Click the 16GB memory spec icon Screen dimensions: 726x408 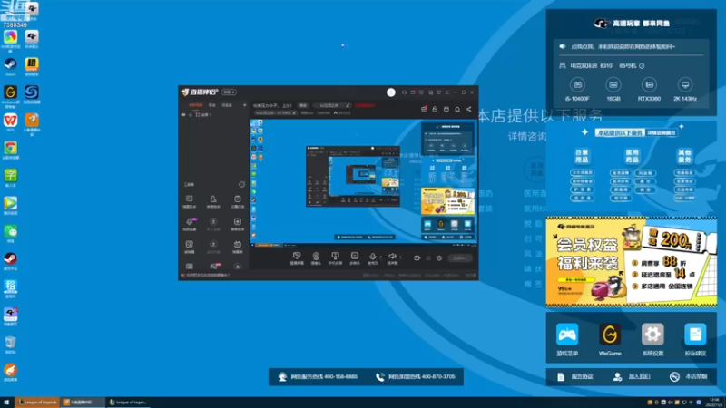click(613, 85)
